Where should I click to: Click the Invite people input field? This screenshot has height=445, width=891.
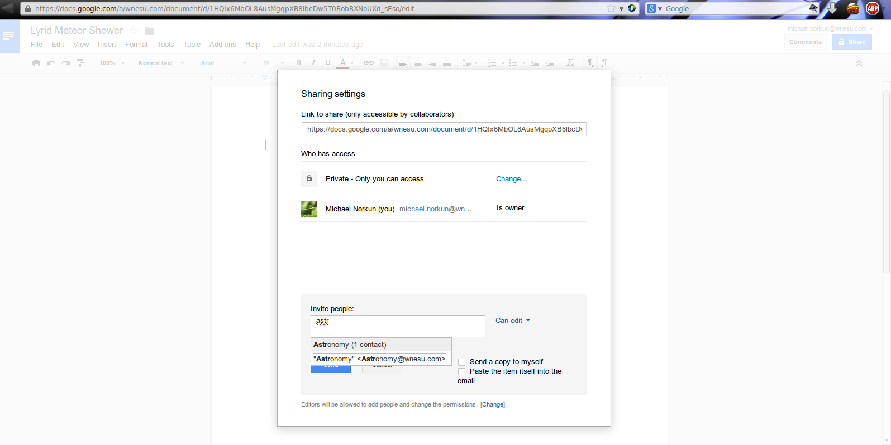(x=398, y=326)
